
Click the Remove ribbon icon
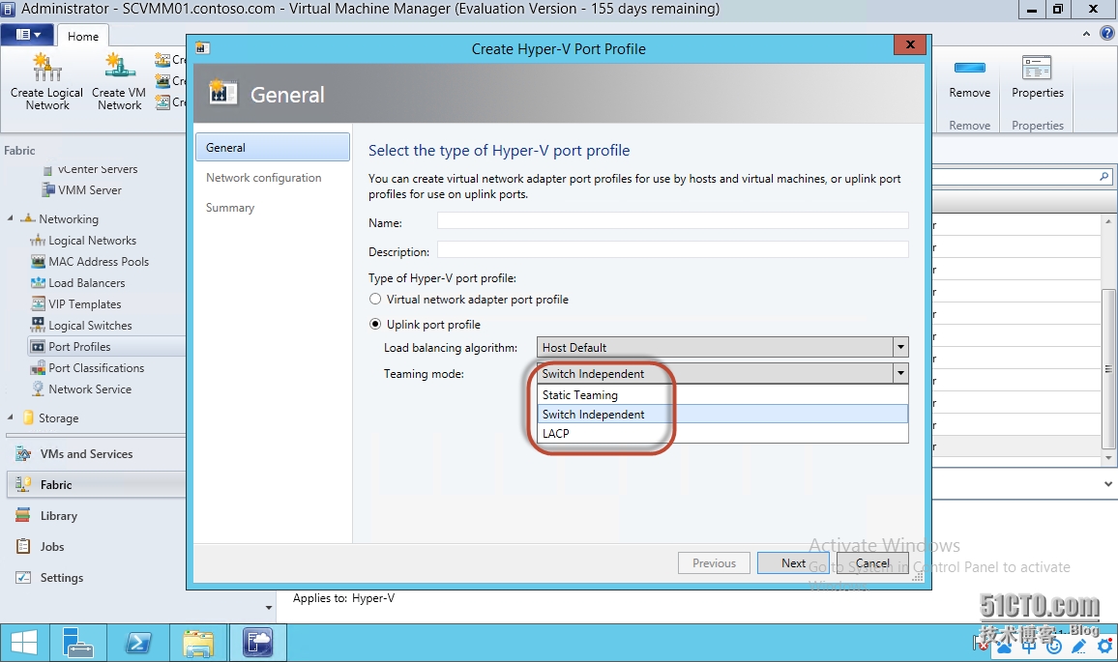[970, 68]
